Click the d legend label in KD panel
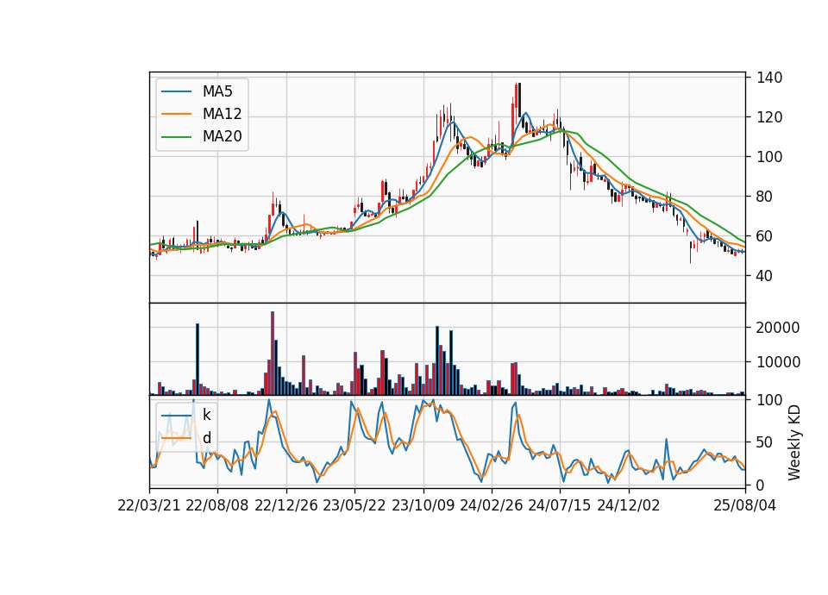Image resolution: width=828 pixels, height=595 pixels. (207, 438)
